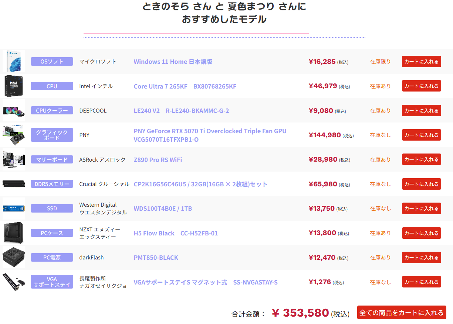Click the Crucial DDR5 memory stick image
This screenshot has width=453, height=324.
(14, 184)
